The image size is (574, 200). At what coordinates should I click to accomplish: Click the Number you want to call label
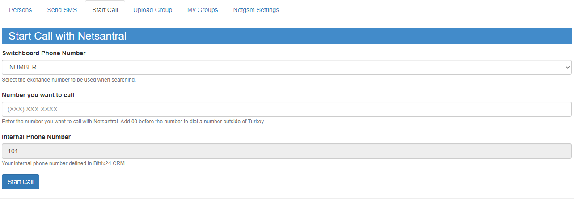38,95
